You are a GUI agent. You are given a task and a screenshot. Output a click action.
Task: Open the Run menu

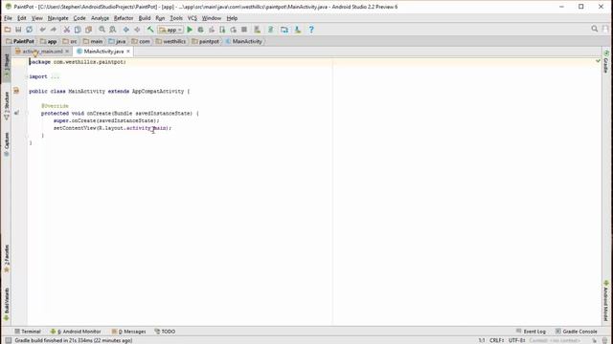pyautogui.click(x=160, y=18)
